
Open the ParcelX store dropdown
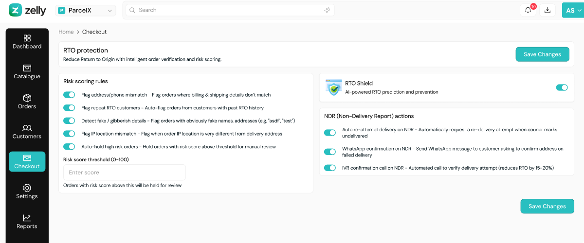pos(85,10)
